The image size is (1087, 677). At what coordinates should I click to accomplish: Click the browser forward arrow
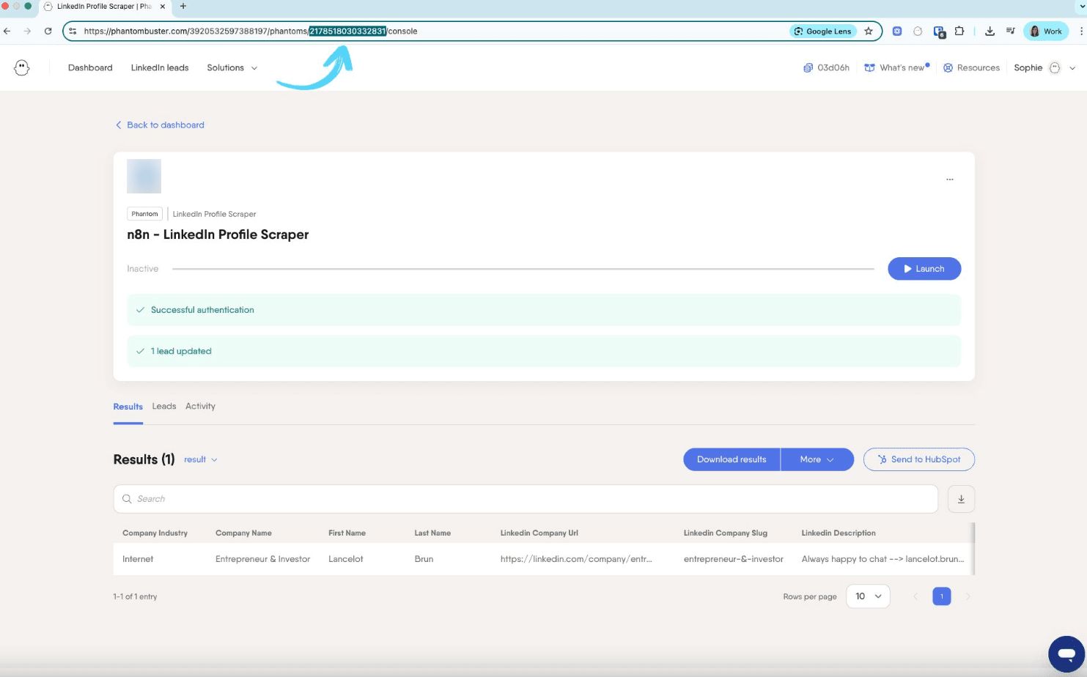(27, 32)
